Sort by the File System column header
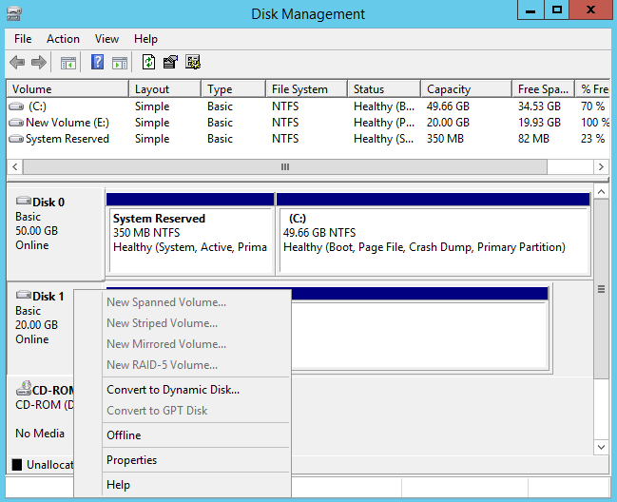This screenshot has height=502, width=617. click(299, 89)
